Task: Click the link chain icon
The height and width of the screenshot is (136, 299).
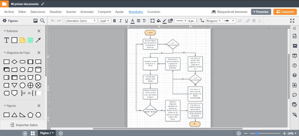Action: click(x=248, y=21)
